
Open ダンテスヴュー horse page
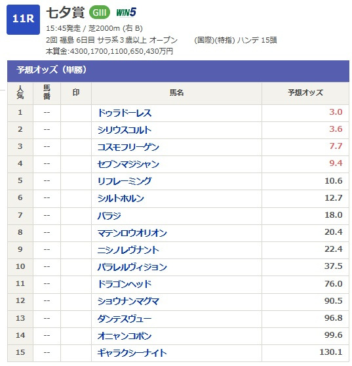pos(125,318)
